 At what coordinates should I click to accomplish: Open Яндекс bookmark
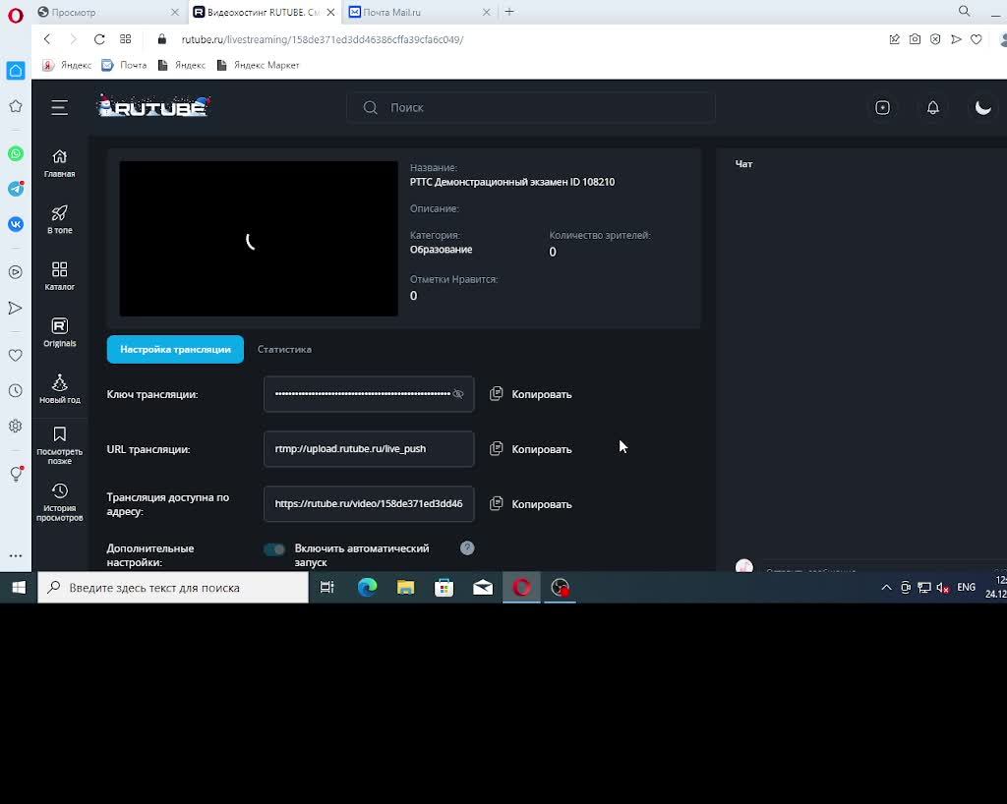pyautogui.click(x=67, y=65)
